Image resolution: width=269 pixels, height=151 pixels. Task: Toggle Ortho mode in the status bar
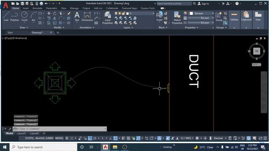[90, 138]
